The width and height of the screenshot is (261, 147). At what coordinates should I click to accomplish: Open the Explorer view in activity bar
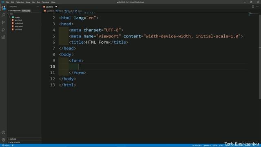(x=3, y=8)
